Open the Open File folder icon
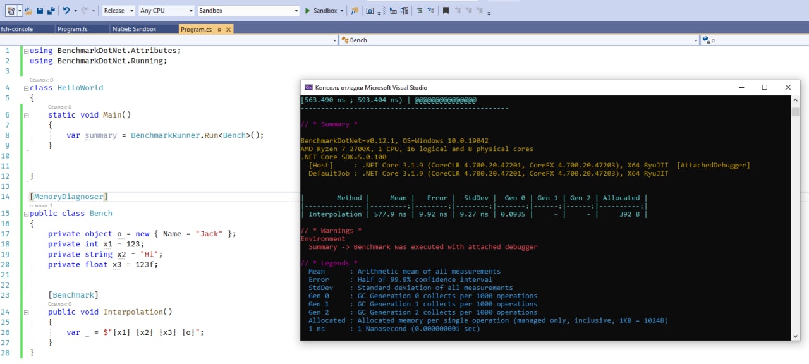This screenshot has width=809, height=364. coord(28,11)
